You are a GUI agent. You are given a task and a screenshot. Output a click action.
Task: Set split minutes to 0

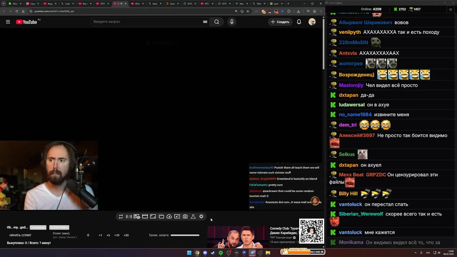88,235
